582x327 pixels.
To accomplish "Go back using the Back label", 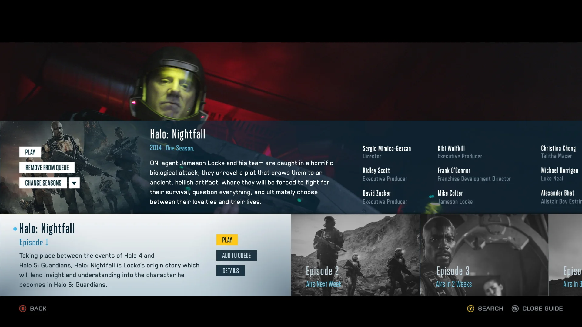I will pyautogui.click(x=38, y=309).
